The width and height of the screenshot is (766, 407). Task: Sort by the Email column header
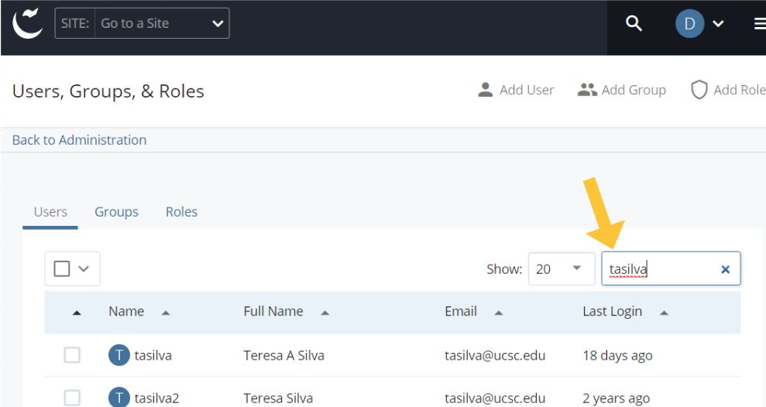(461, 311)
